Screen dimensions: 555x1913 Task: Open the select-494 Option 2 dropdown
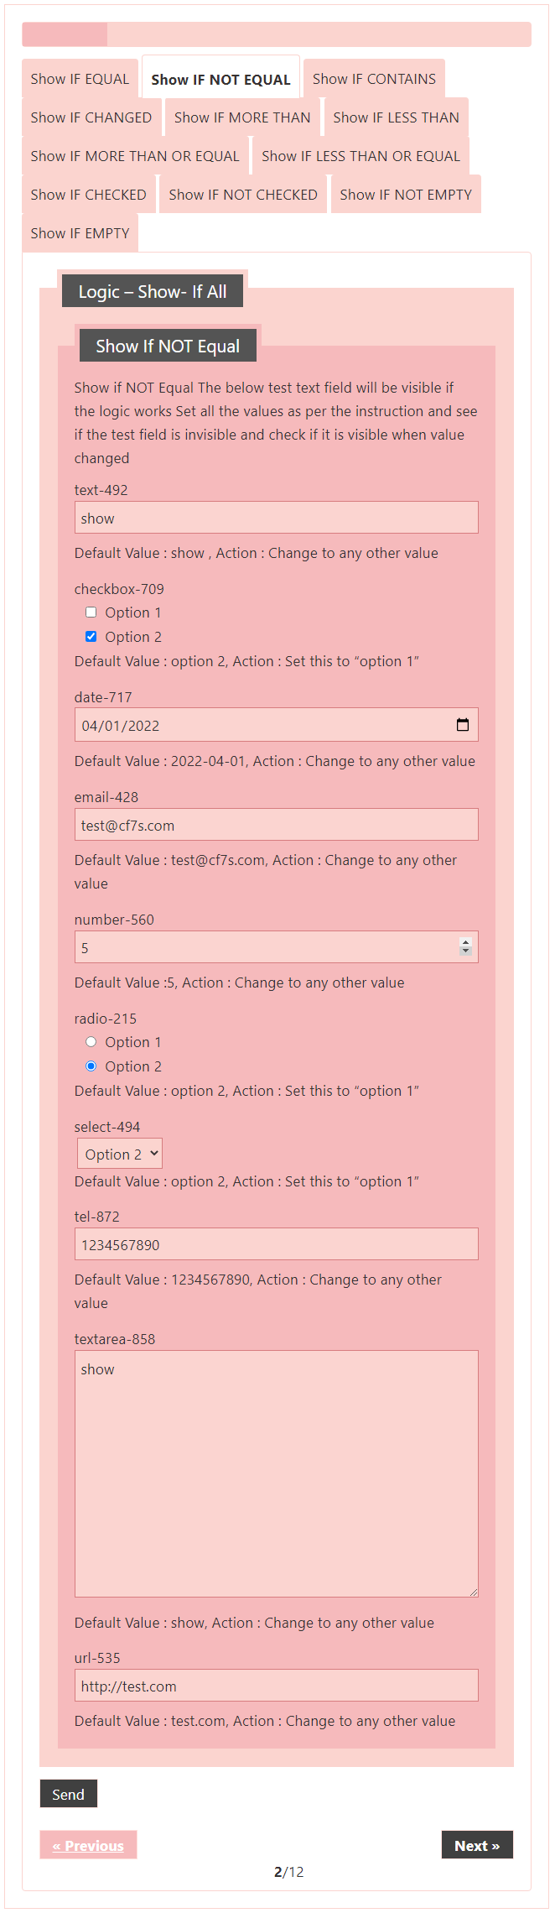tap(120, 1154)
